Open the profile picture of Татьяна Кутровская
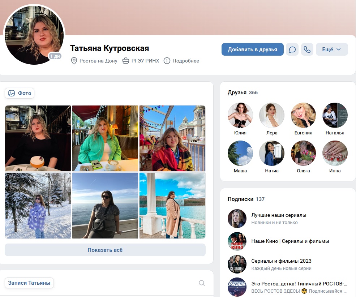This screenshot has height=297, width=356. tap(34, 35)
